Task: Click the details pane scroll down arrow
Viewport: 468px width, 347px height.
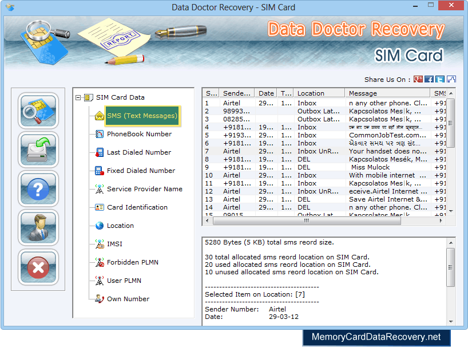Action: [x=451, y=322]
